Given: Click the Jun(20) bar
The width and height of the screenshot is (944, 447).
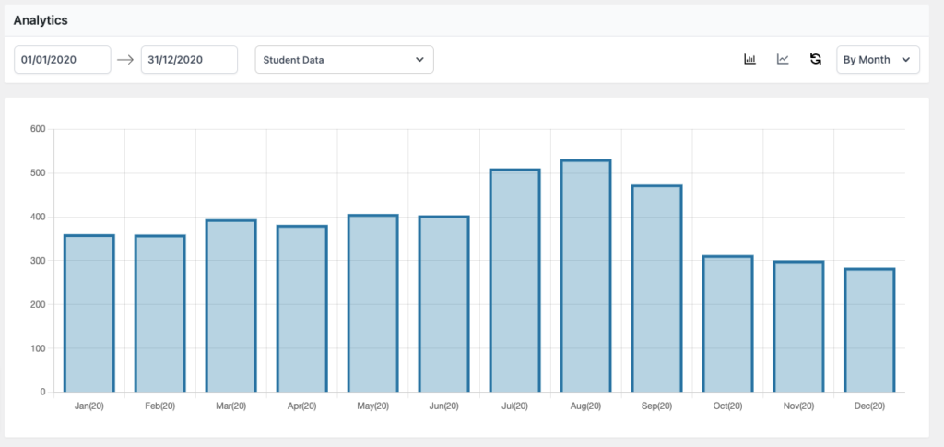Looking at the screenshot, I should pos(443,304).
